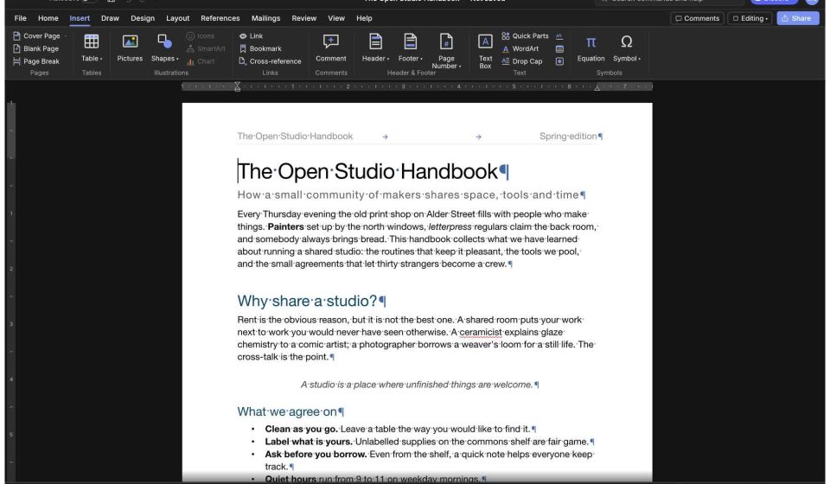
Task: Click the title 'The Open Studio Handbook'
Action: pos(367,171)
